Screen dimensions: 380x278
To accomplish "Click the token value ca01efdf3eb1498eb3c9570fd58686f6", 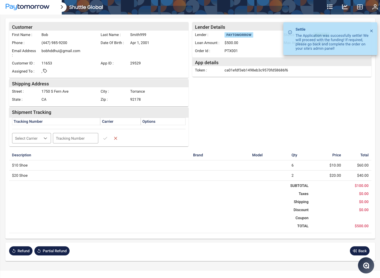I will 256,70.
